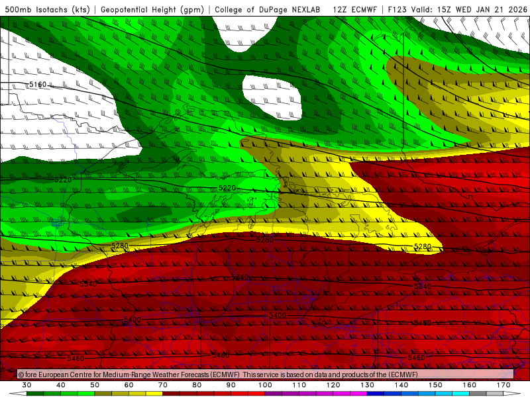Click the 90 knot legend value
Image resolution: width=530 pixels, height=397 pixels.
tap(231, 385)
